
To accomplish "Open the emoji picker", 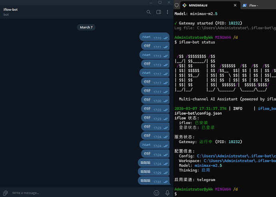I will click(156, 193).
